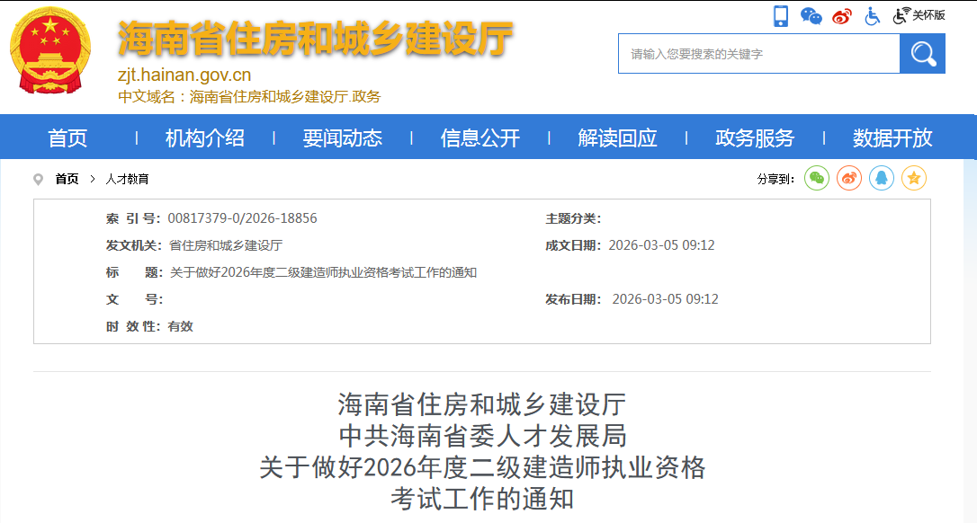The image size is (977, 523).
Task: Share article to Weibo via orange share icon
Action: (x=848, y=178)
